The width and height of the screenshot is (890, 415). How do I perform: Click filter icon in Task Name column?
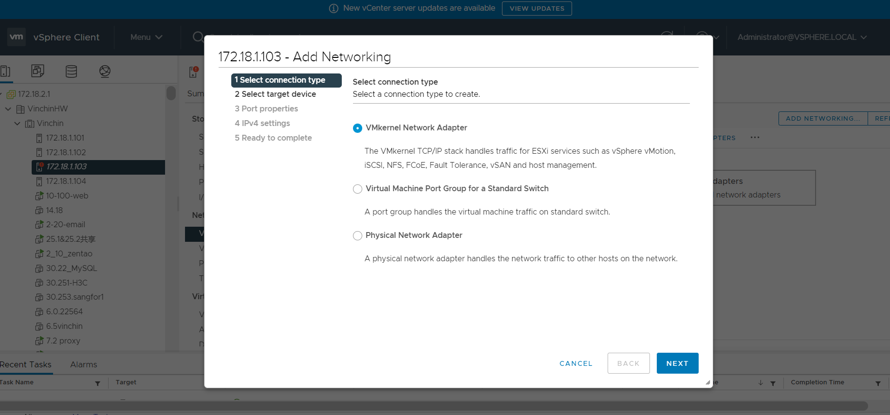(x=97, y=383)
